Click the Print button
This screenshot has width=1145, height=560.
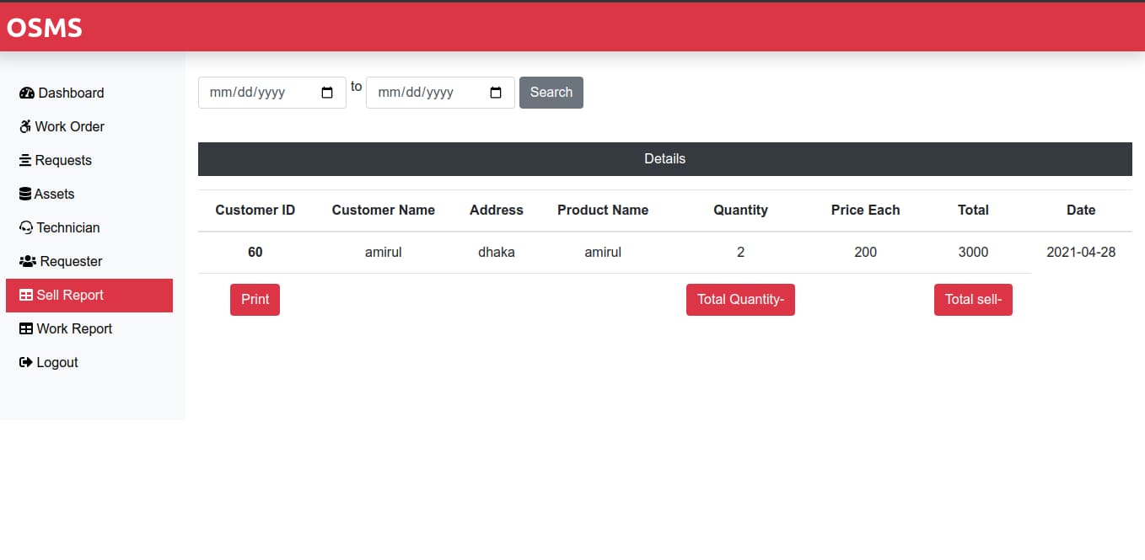click(255, 299)
